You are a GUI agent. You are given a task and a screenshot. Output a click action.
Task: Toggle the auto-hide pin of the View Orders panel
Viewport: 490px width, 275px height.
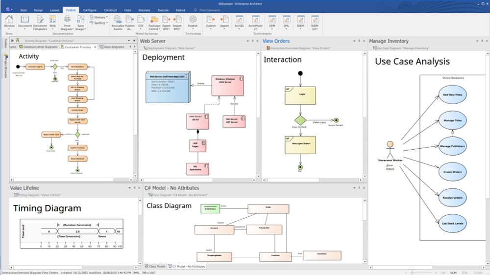(359, 41)
